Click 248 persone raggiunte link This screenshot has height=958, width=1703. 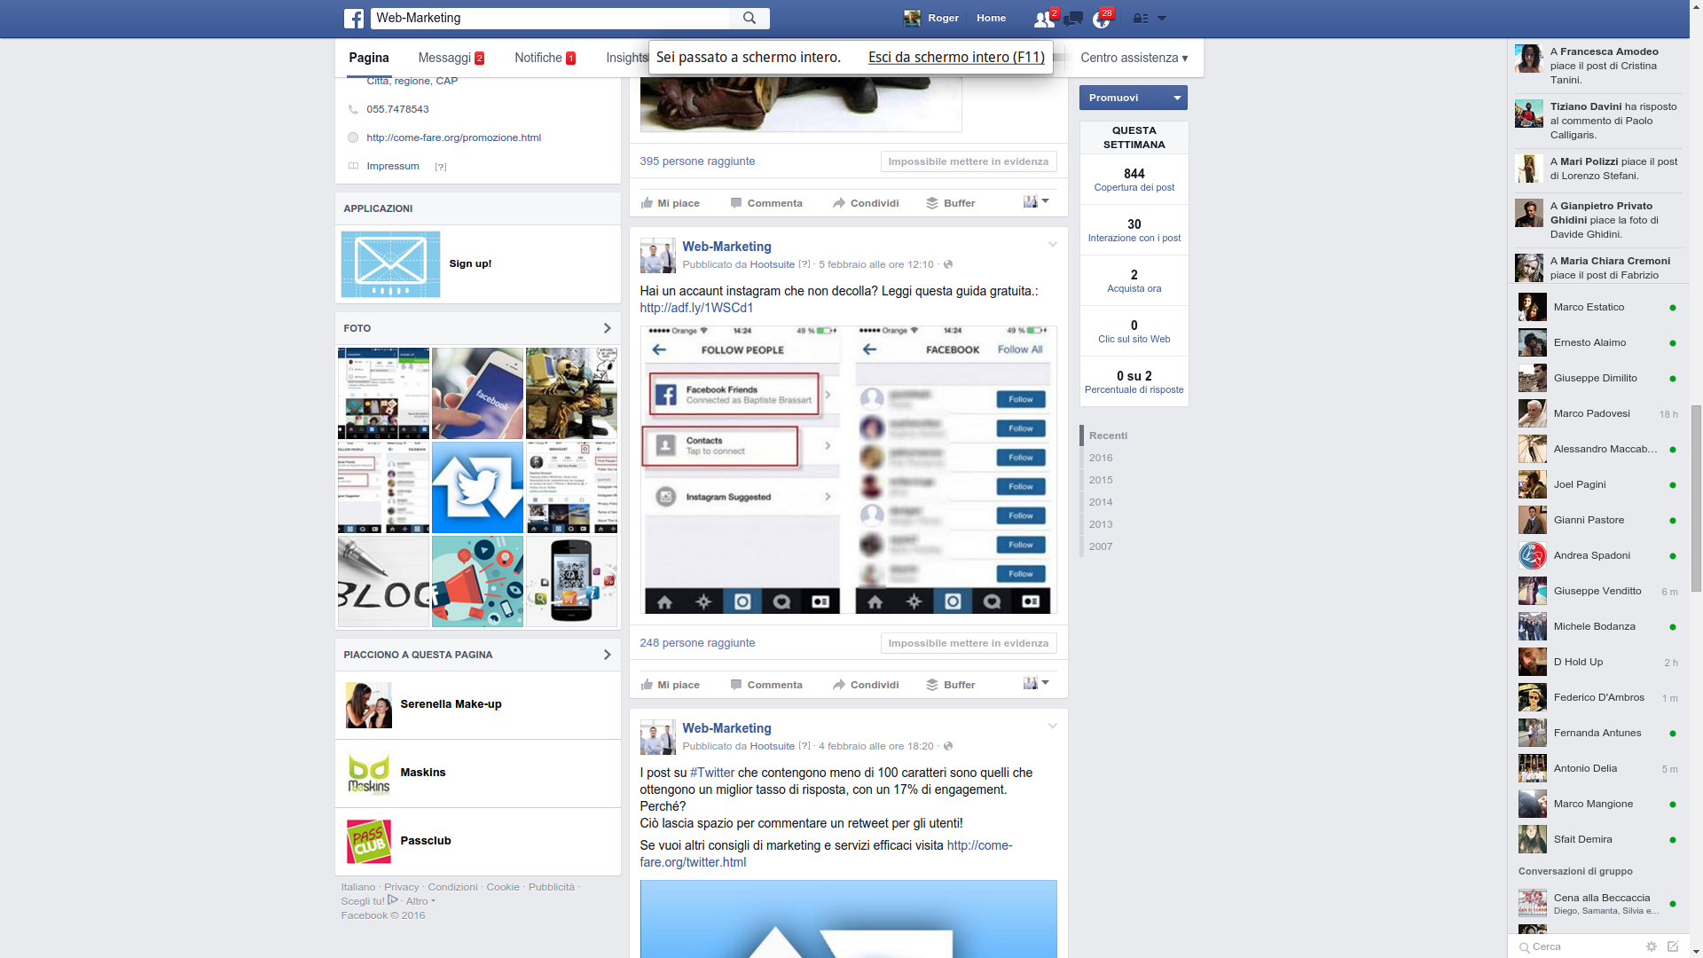tap(697, 643)
